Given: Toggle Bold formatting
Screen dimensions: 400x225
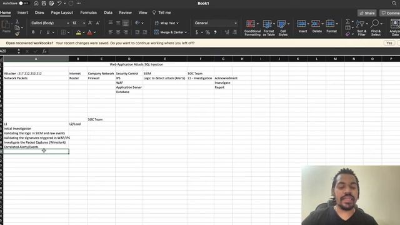Looking at the screenshot, I should [33, 32].
